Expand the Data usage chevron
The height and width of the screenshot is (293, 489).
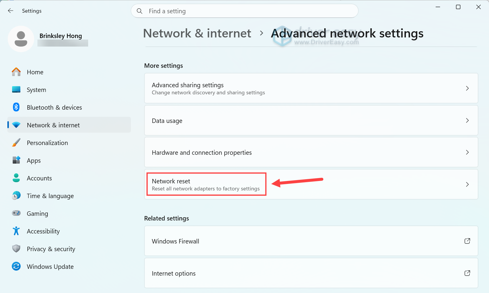point(467,121)
